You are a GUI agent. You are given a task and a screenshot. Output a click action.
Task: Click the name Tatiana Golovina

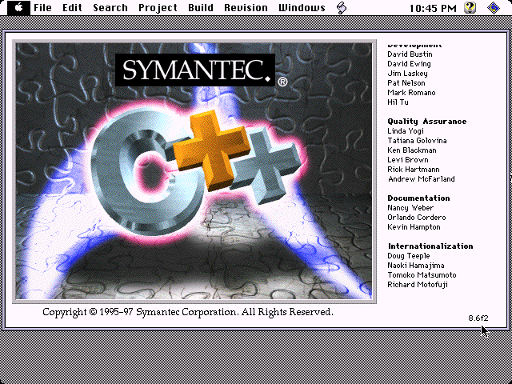(x=417, y=141)
